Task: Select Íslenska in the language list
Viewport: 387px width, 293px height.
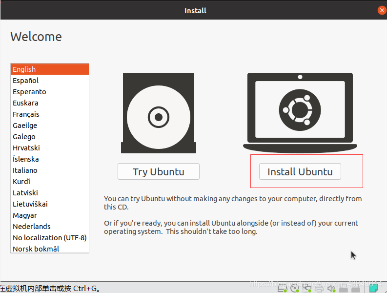Action: [x=50, y=159]
